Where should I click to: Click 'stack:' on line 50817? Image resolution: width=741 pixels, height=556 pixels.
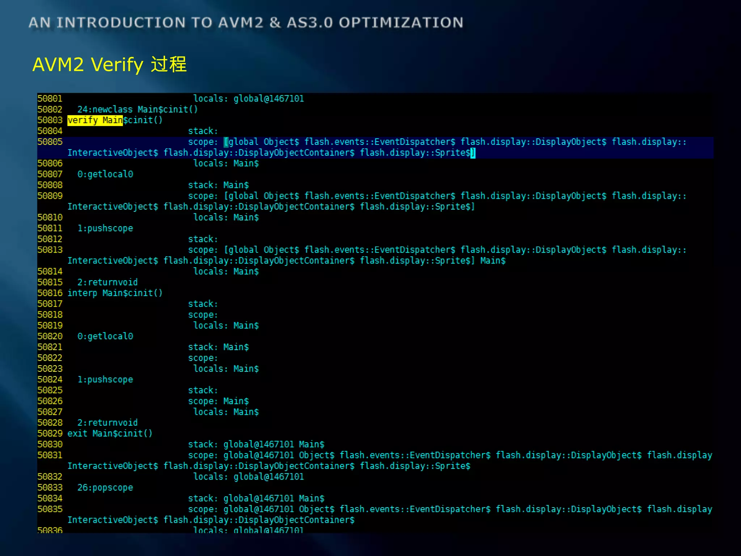click(x=203, y=304)
